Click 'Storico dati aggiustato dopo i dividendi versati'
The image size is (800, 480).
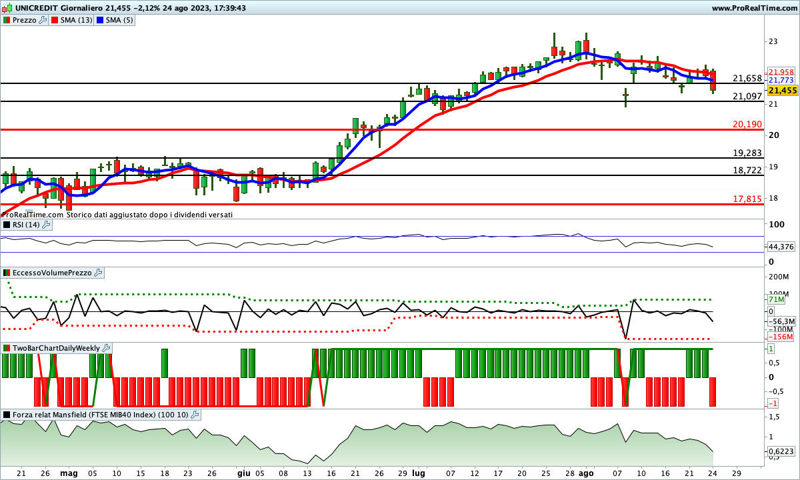pyautogui.click(x=150, y=215)
